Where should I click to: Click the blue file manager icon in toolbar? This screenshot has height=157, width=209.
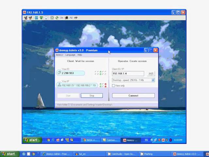point(36,18)
